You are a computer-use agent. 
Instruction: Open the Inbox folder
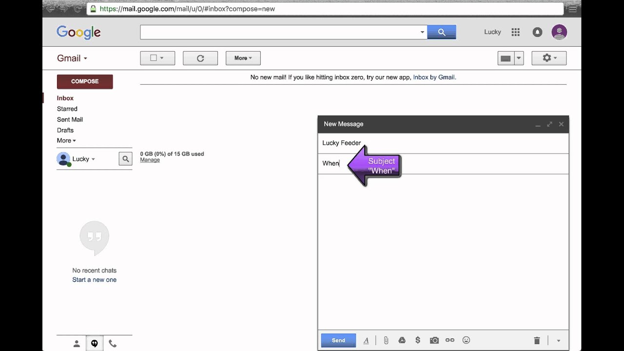point(65,98)
